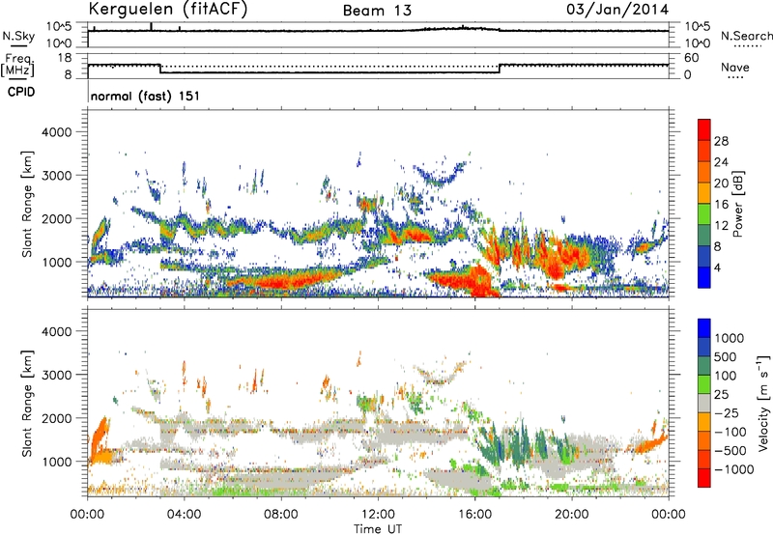Click the Power [dB] colorbar label
773x535 pixels.
tap(738, 205)
